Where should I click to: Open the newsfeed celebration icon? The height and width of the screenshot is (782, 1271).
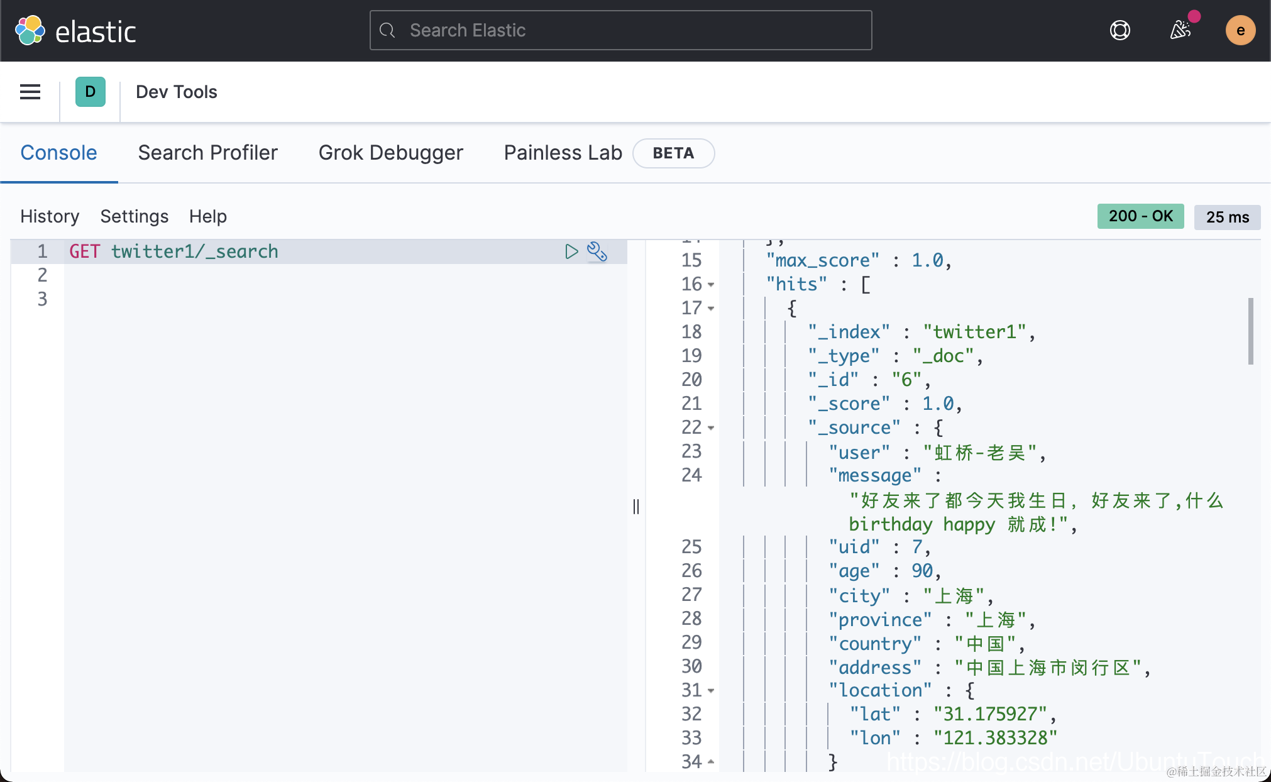tap(1180, 30)
